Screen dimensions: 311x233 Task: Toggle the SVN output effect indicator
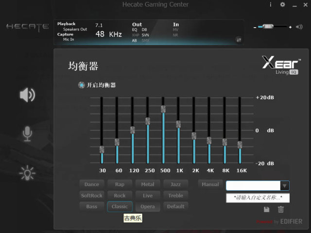tap(145, 35)
